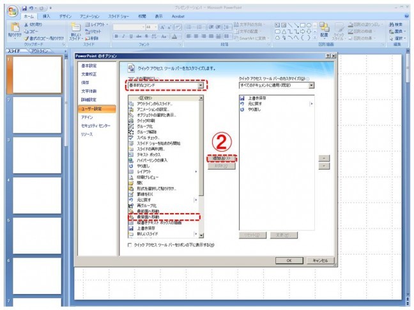Open the 基本的なコマンド command category dropdown
The width and height of the screenshot is (414, 310).
[x=202, y=85]
